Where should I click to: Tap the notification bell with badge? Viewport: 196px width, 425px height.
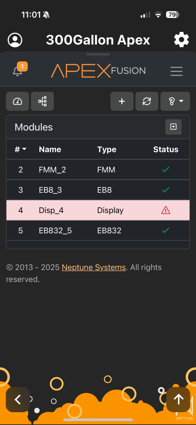click(x=19, y=70)
